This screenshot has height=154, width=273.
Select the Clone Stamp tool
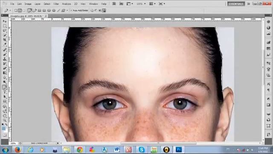[x=5, y=59]
